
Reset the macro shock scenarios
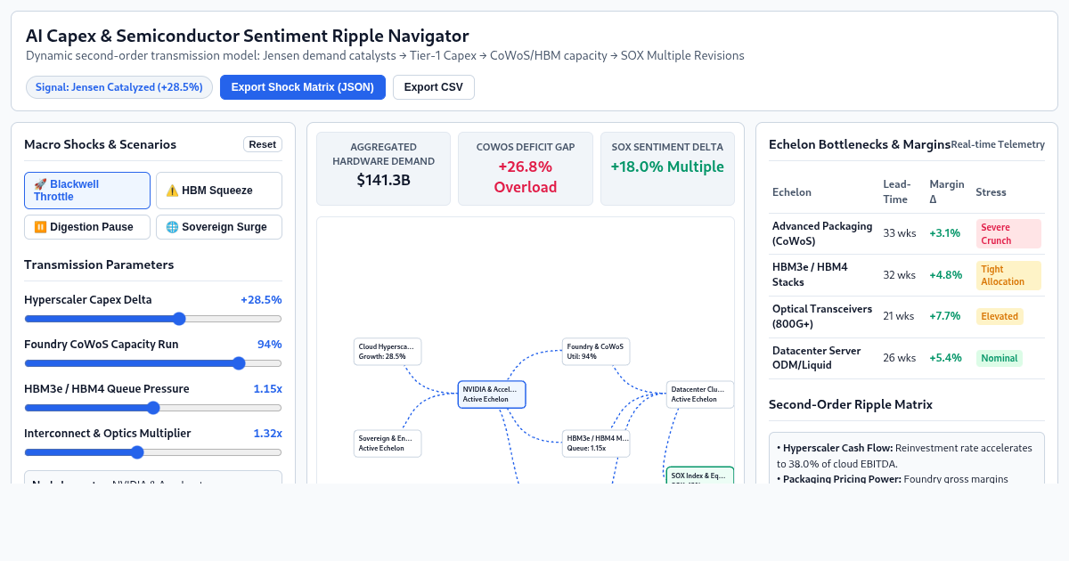point(263,144)
